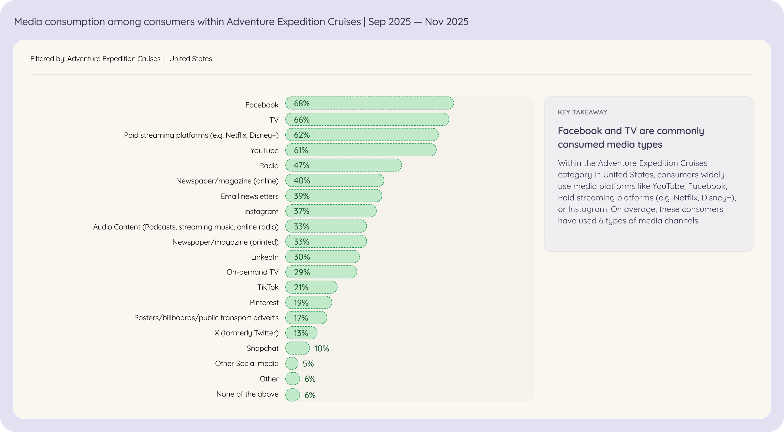Select the LinkedIn 30% bar

[322, 257]
